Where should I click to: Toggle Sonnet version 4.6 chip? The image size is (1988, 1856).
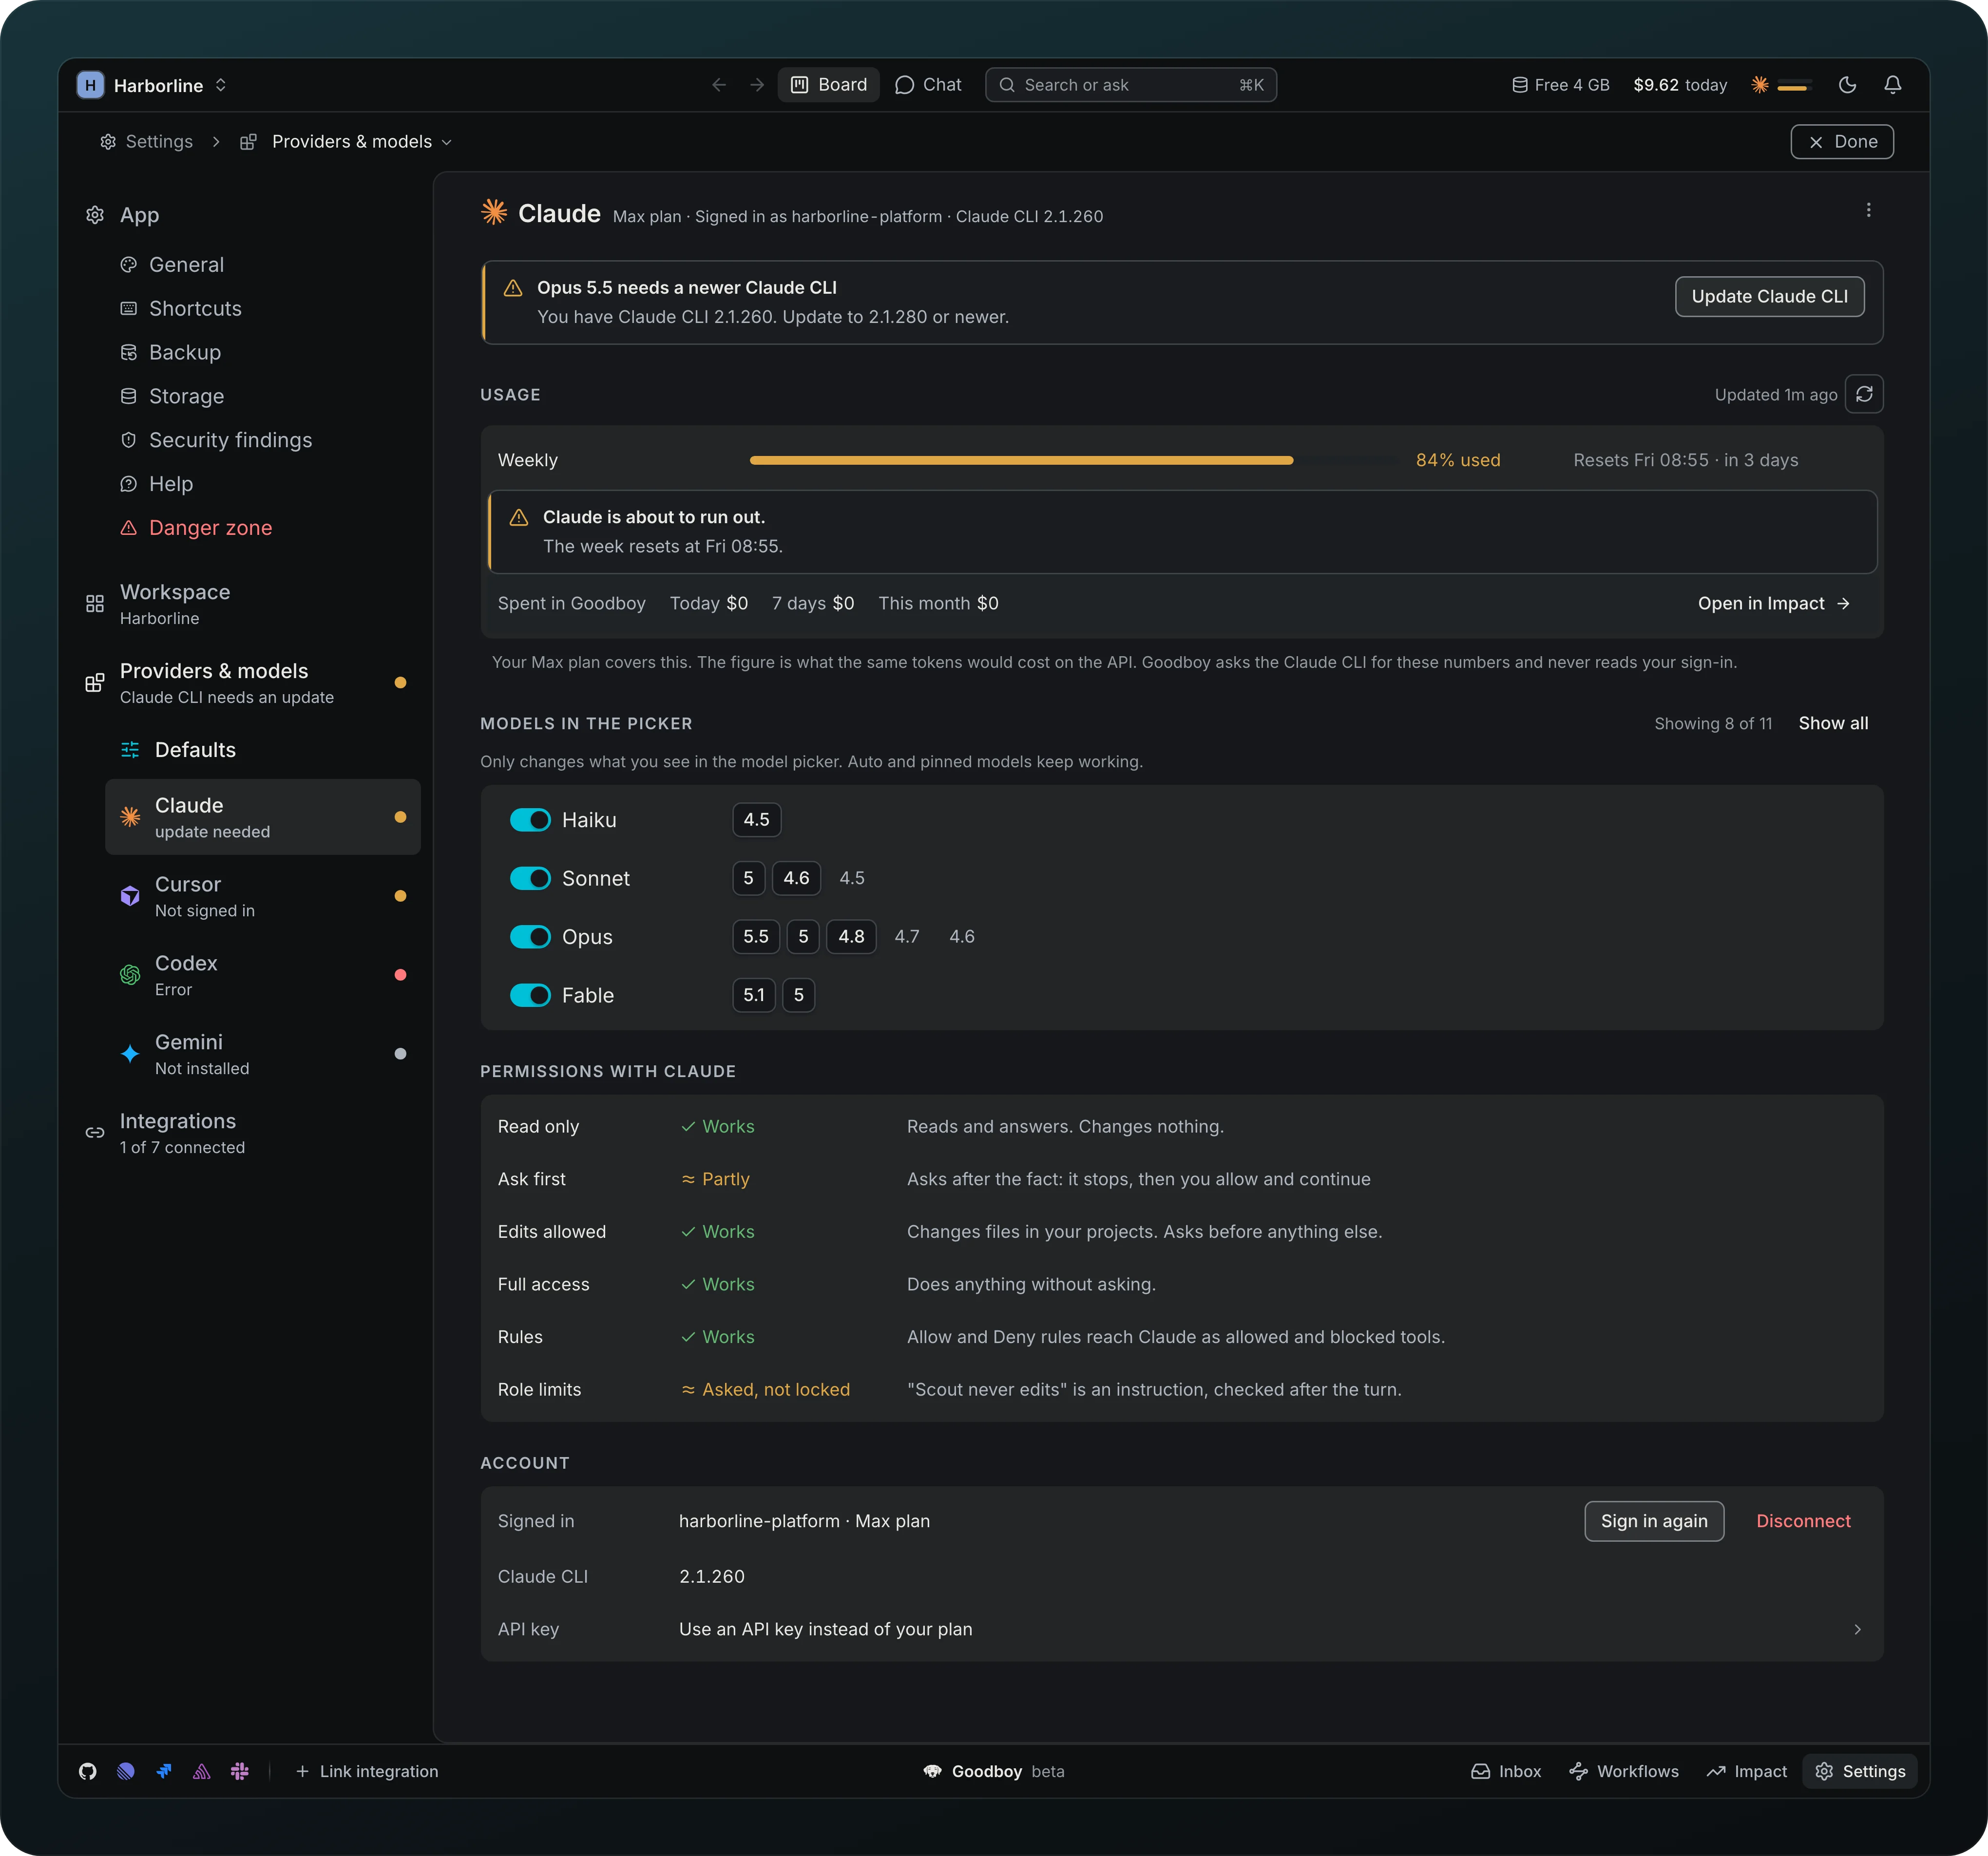coord(796,878)
